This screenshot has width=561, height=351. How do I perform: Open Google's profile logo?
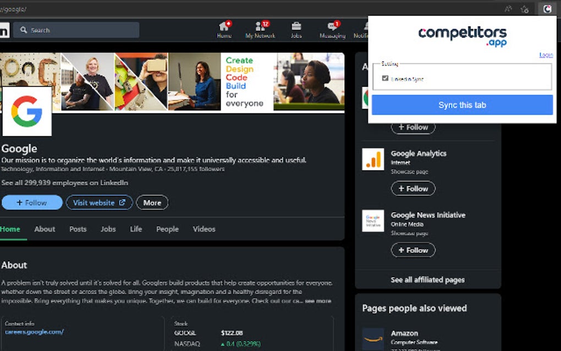[27, 111]
